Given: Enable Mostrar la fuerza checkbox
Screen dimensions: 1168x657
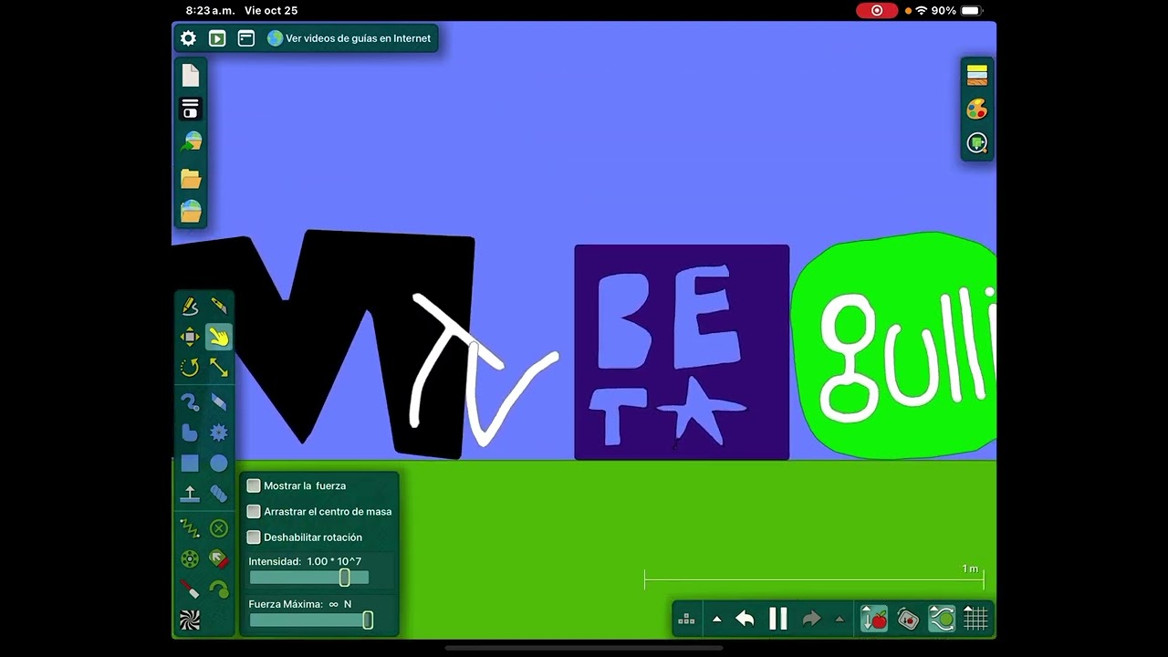Looking at the screenshot, I should pyautogui.click(x=254, y=485).
